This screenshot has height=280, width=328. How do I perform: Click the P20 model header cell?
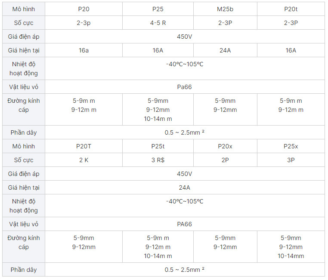(84, 9)
